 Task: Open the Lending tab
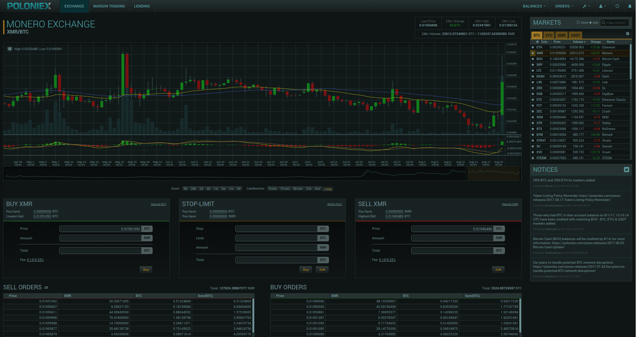142,6
